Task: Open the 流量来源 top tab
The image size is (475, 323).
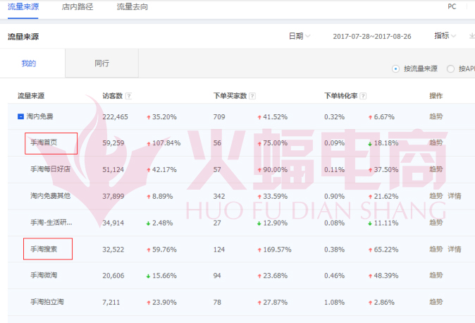Action: tap(23, 7)
